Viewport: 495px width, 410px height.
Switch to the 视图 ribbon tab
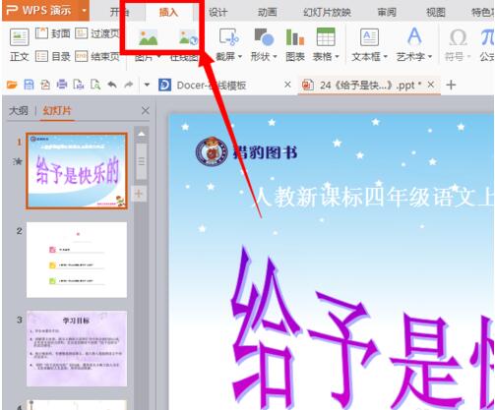436,13
